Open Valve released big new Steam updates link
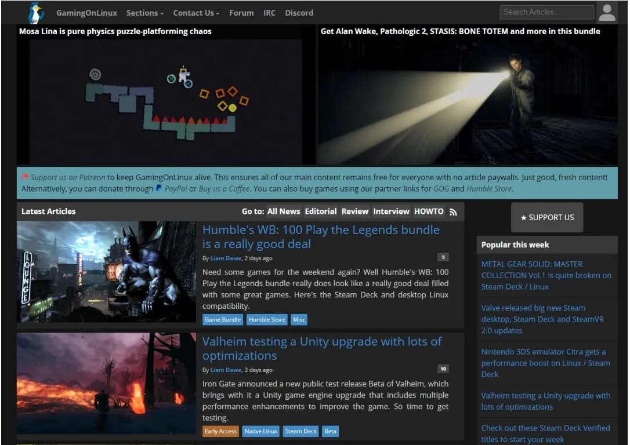Image resolution: width=630 pixels, height=445 pixels. (542, 319)
